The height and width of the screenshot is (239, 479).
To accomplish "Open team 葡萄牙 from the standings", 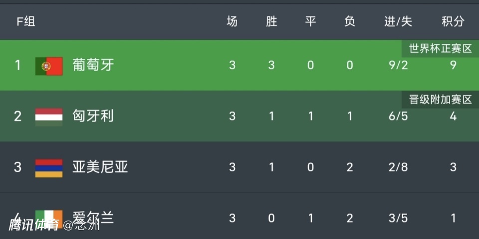I will (93, 65).
